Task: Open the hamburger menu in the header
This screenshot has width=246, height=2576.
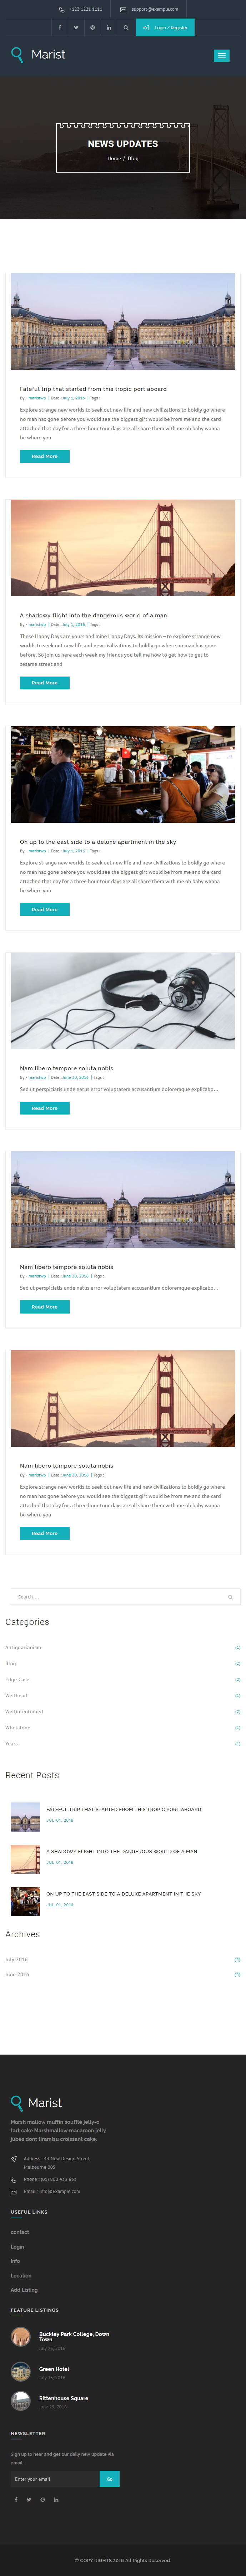Action: click(222, 55)
